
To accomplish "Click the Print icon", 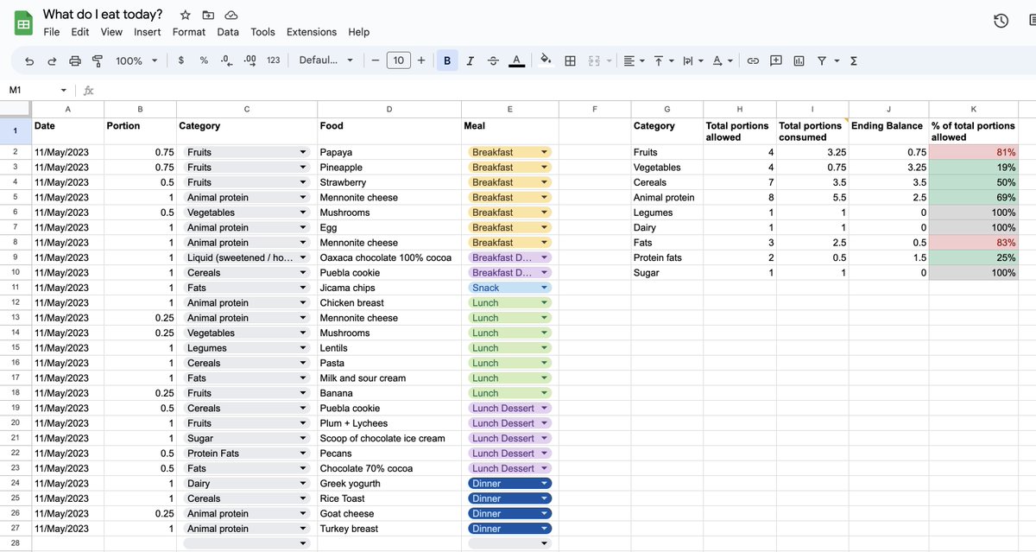I will coord(75,60).
